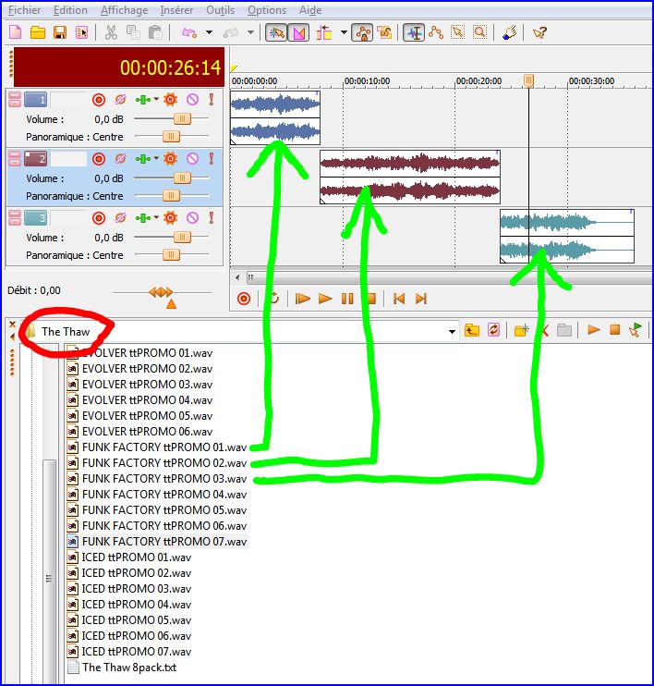Screen dimensions: 654x686
Task: Toggle Lock Envelopes to Events button
Action: [x=363, y=32]
